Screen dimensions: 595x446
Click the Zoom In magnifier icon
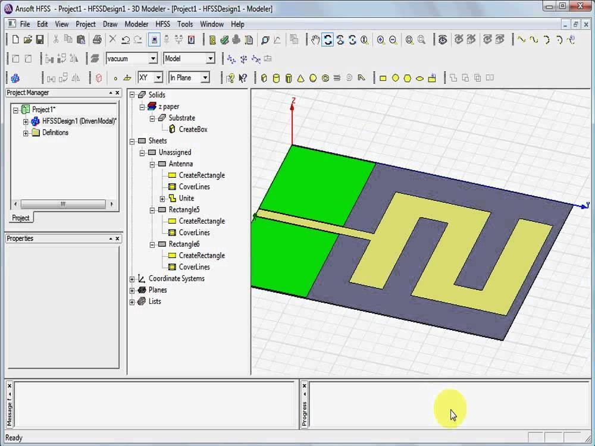[x=381, y=39]
